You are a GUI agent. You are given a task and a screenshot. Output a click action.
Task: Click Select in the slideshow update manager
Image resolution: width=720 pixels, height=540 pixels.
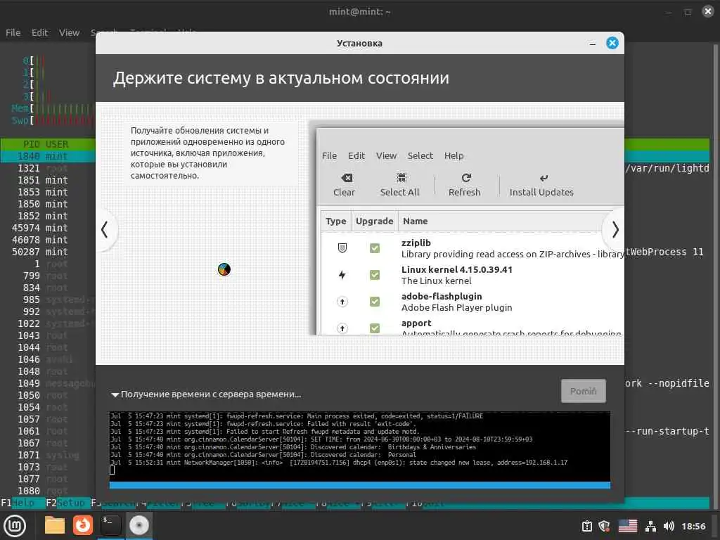coord(420,155)
